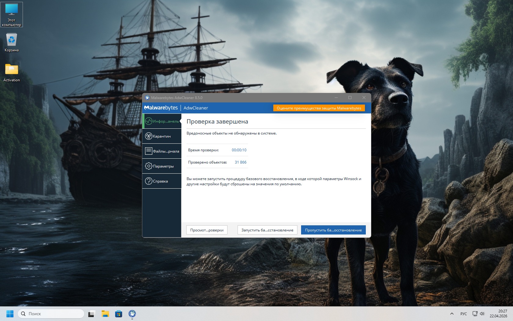Click the Malwarebytes logo in header
513x321 pixels.
click(161, 108)
